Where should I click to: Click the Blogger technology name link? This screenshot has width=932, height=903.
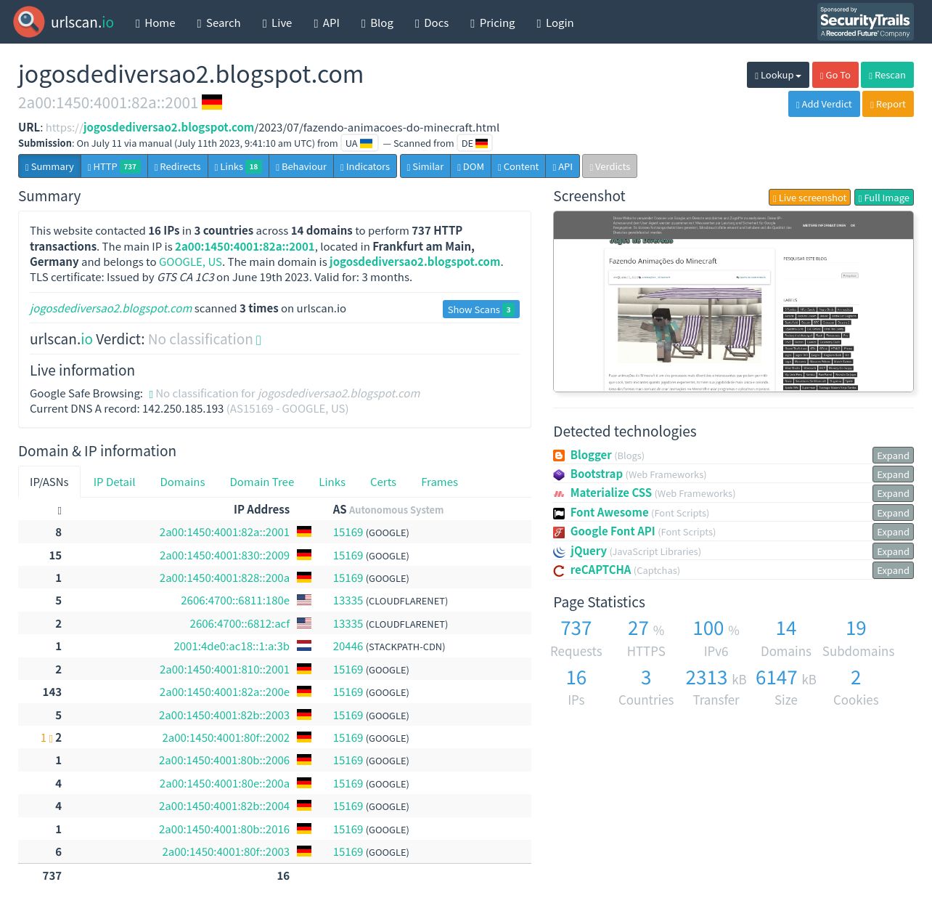[591, 455]
